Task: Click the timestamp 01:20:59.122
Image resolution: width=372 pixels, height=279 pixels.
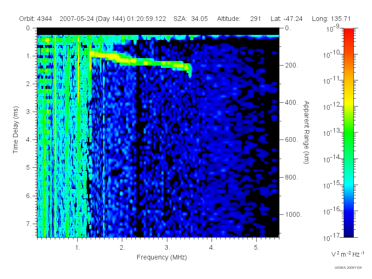Action: (146, 19)
